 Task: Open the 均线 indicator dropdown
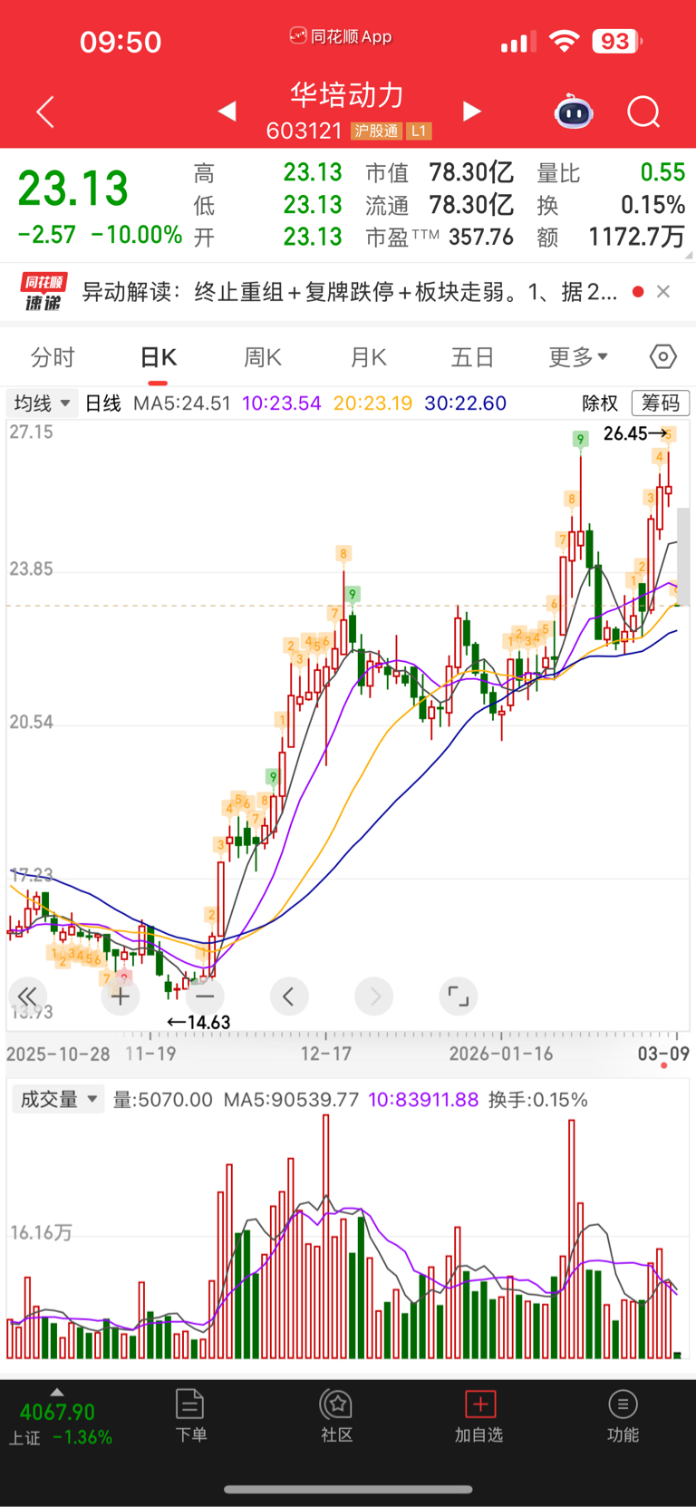[x=42, y=403]
